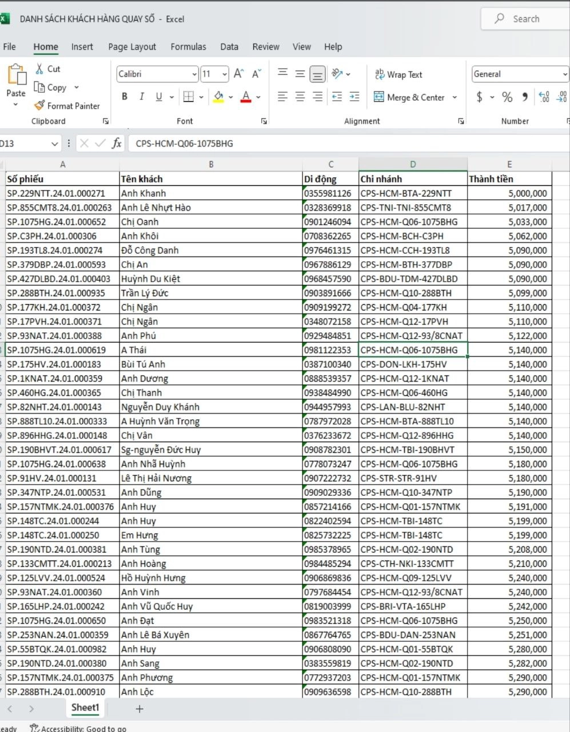Open the Calibri font name dropdown

[x=194, y=74]
